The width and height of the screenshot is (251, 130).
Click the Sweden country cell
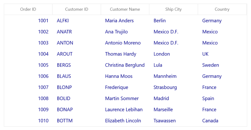210,65
